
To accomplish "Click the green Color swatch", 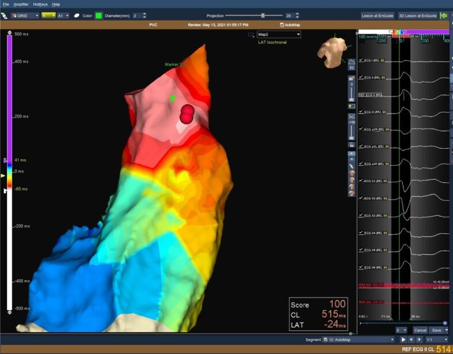I will point(98,16).
